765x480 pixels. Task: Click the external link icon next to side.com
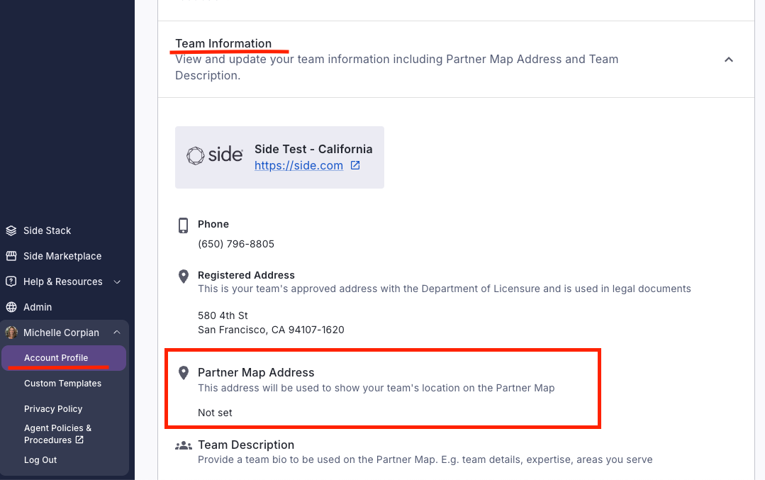point(355,165)
